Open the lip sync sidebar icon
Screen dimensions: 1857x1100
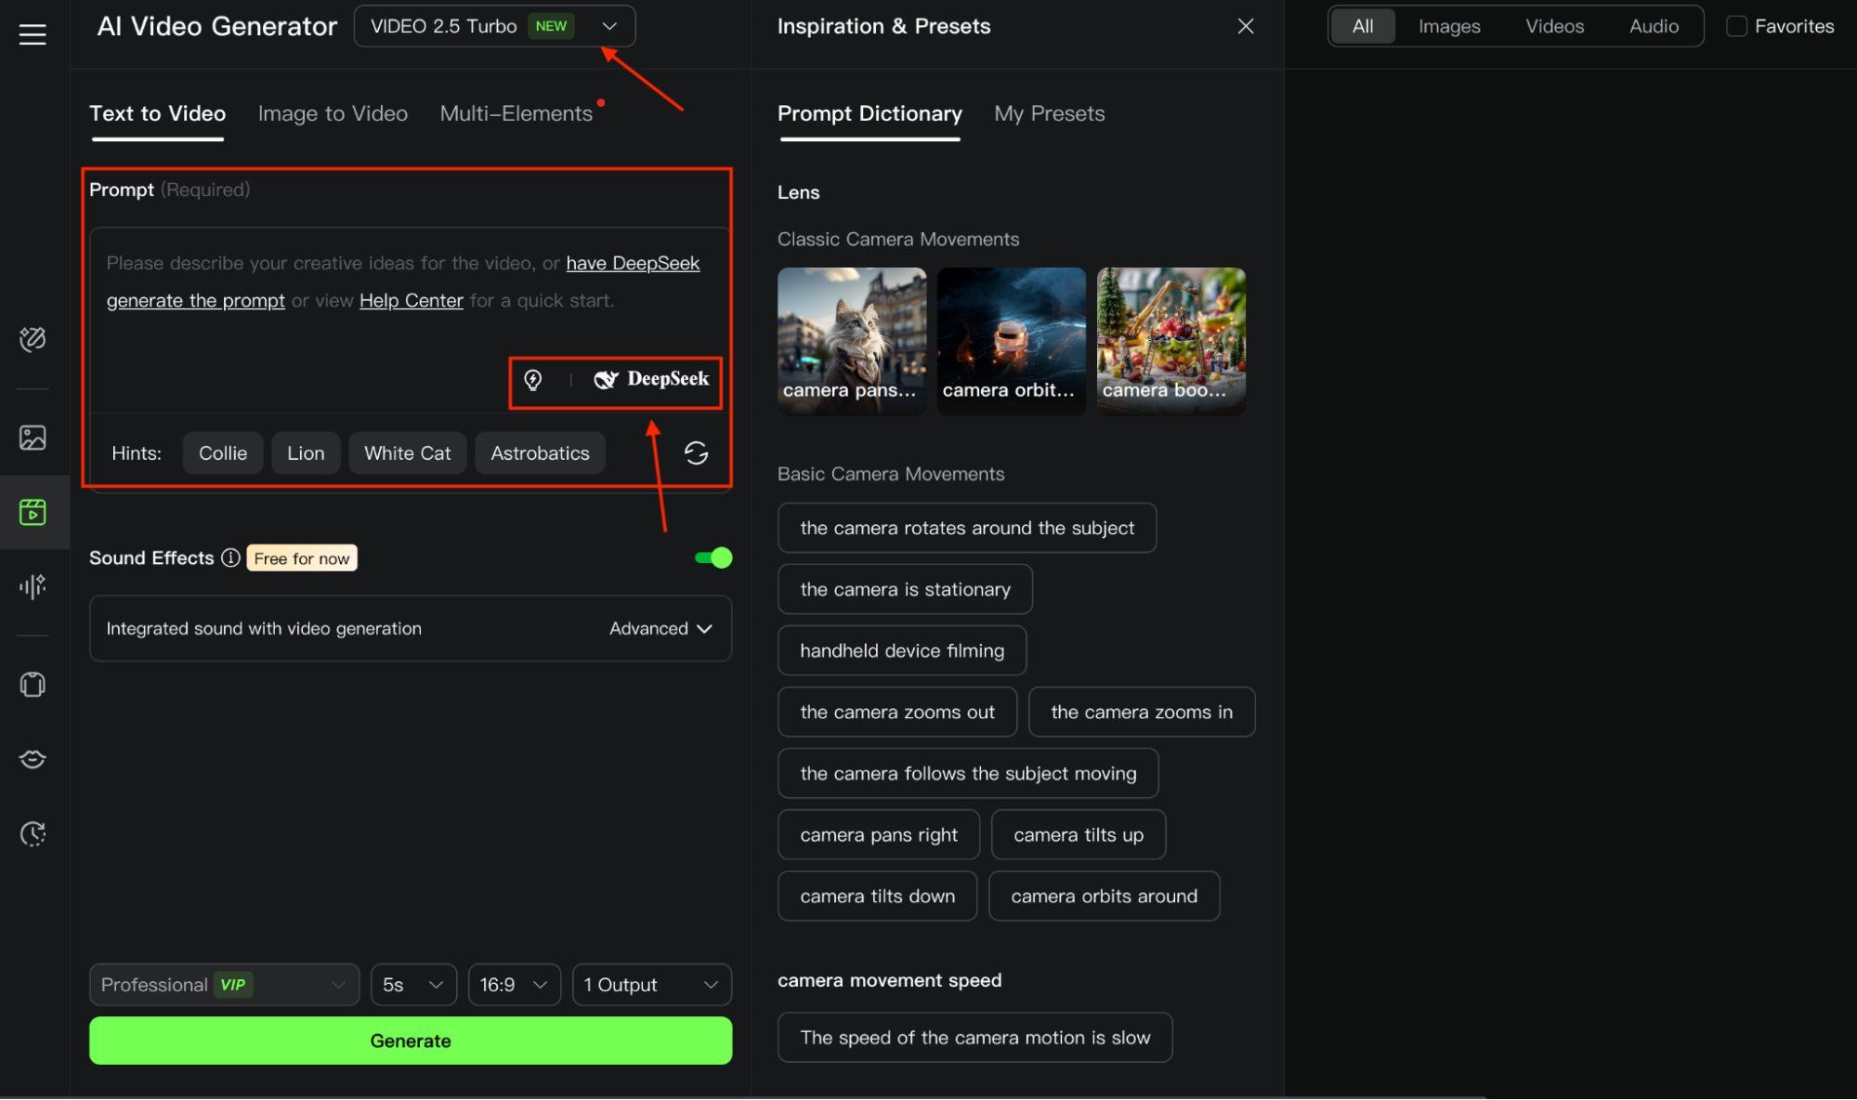click(33, 759)
